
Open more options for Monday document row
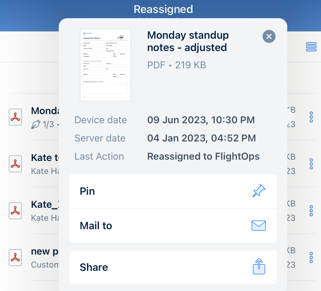311,117
